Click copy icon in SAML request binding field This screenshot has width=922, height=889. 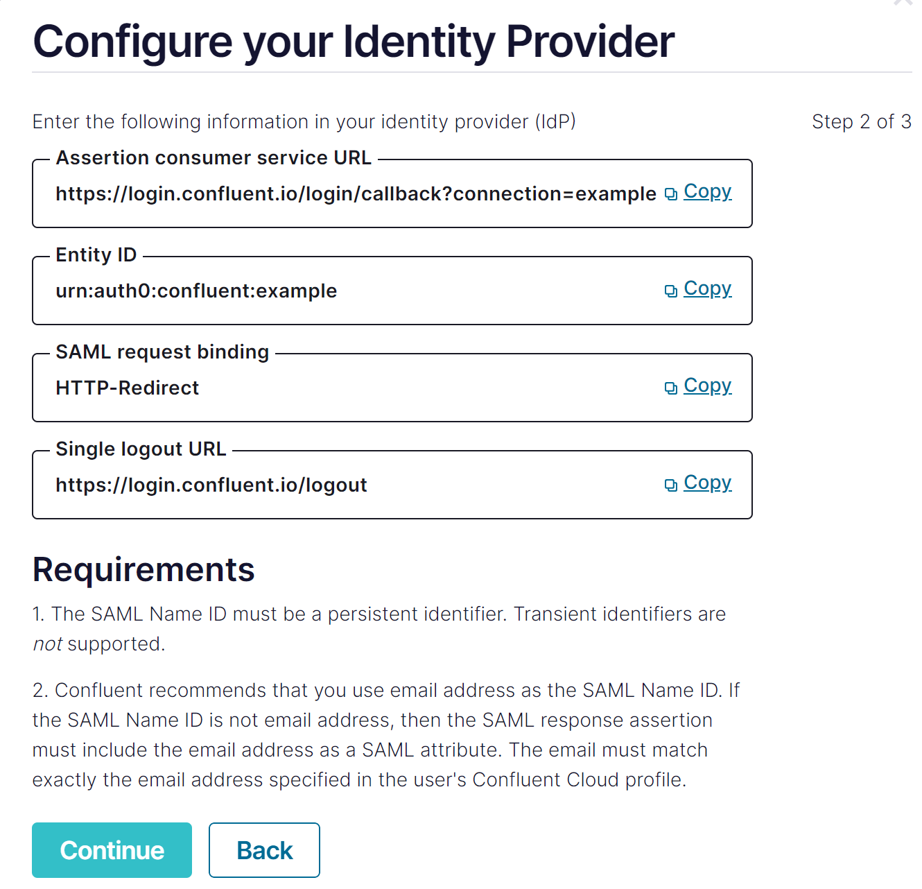pos(670,388)
